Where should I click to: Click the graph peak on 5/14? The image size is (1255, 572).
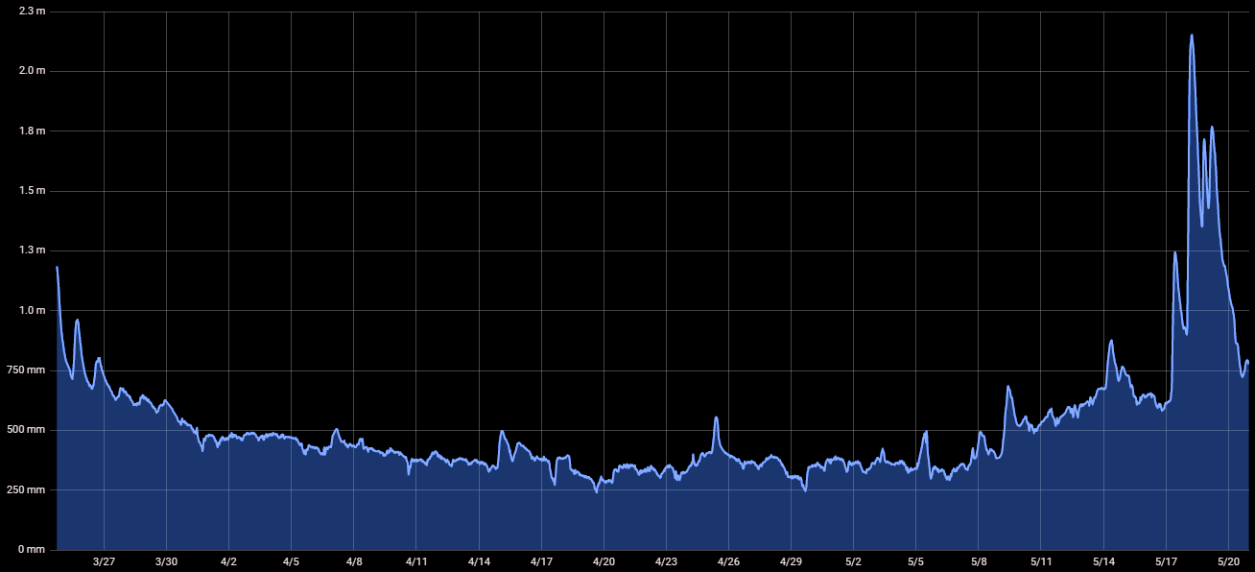1111,341
